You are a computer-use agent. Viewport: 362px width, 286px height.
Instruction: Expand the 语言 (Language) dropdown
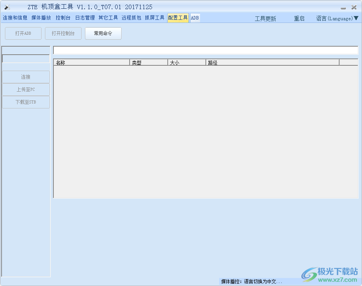coord(337,18)
